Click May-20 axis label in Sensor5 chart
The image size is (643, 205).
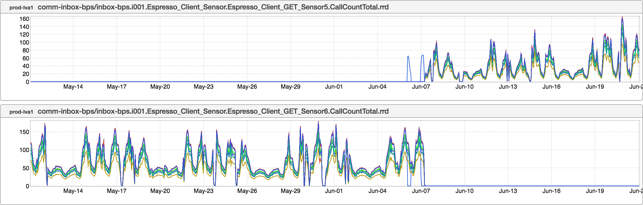point(160,87)
